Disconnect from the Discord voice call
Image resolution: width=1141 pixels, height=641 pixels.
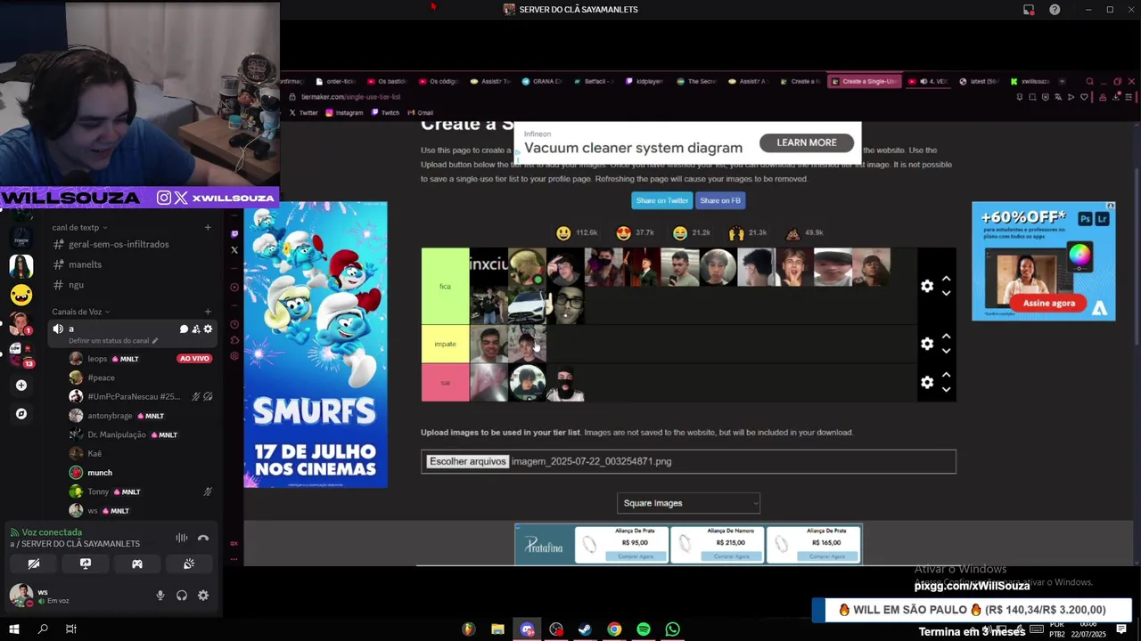(x=203, y=538)
